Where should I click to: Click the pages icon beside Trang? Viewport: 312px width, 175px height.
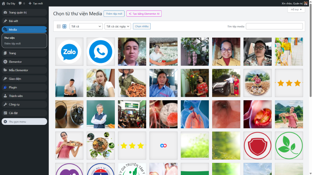click(5, 53)
